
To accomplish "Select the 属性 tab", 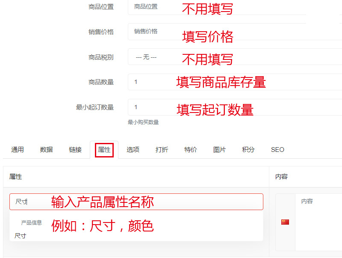I will click(103, 150).
